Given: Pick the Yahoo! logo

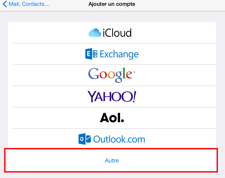Looking at the screenshot, I should [x=112, y=96].
